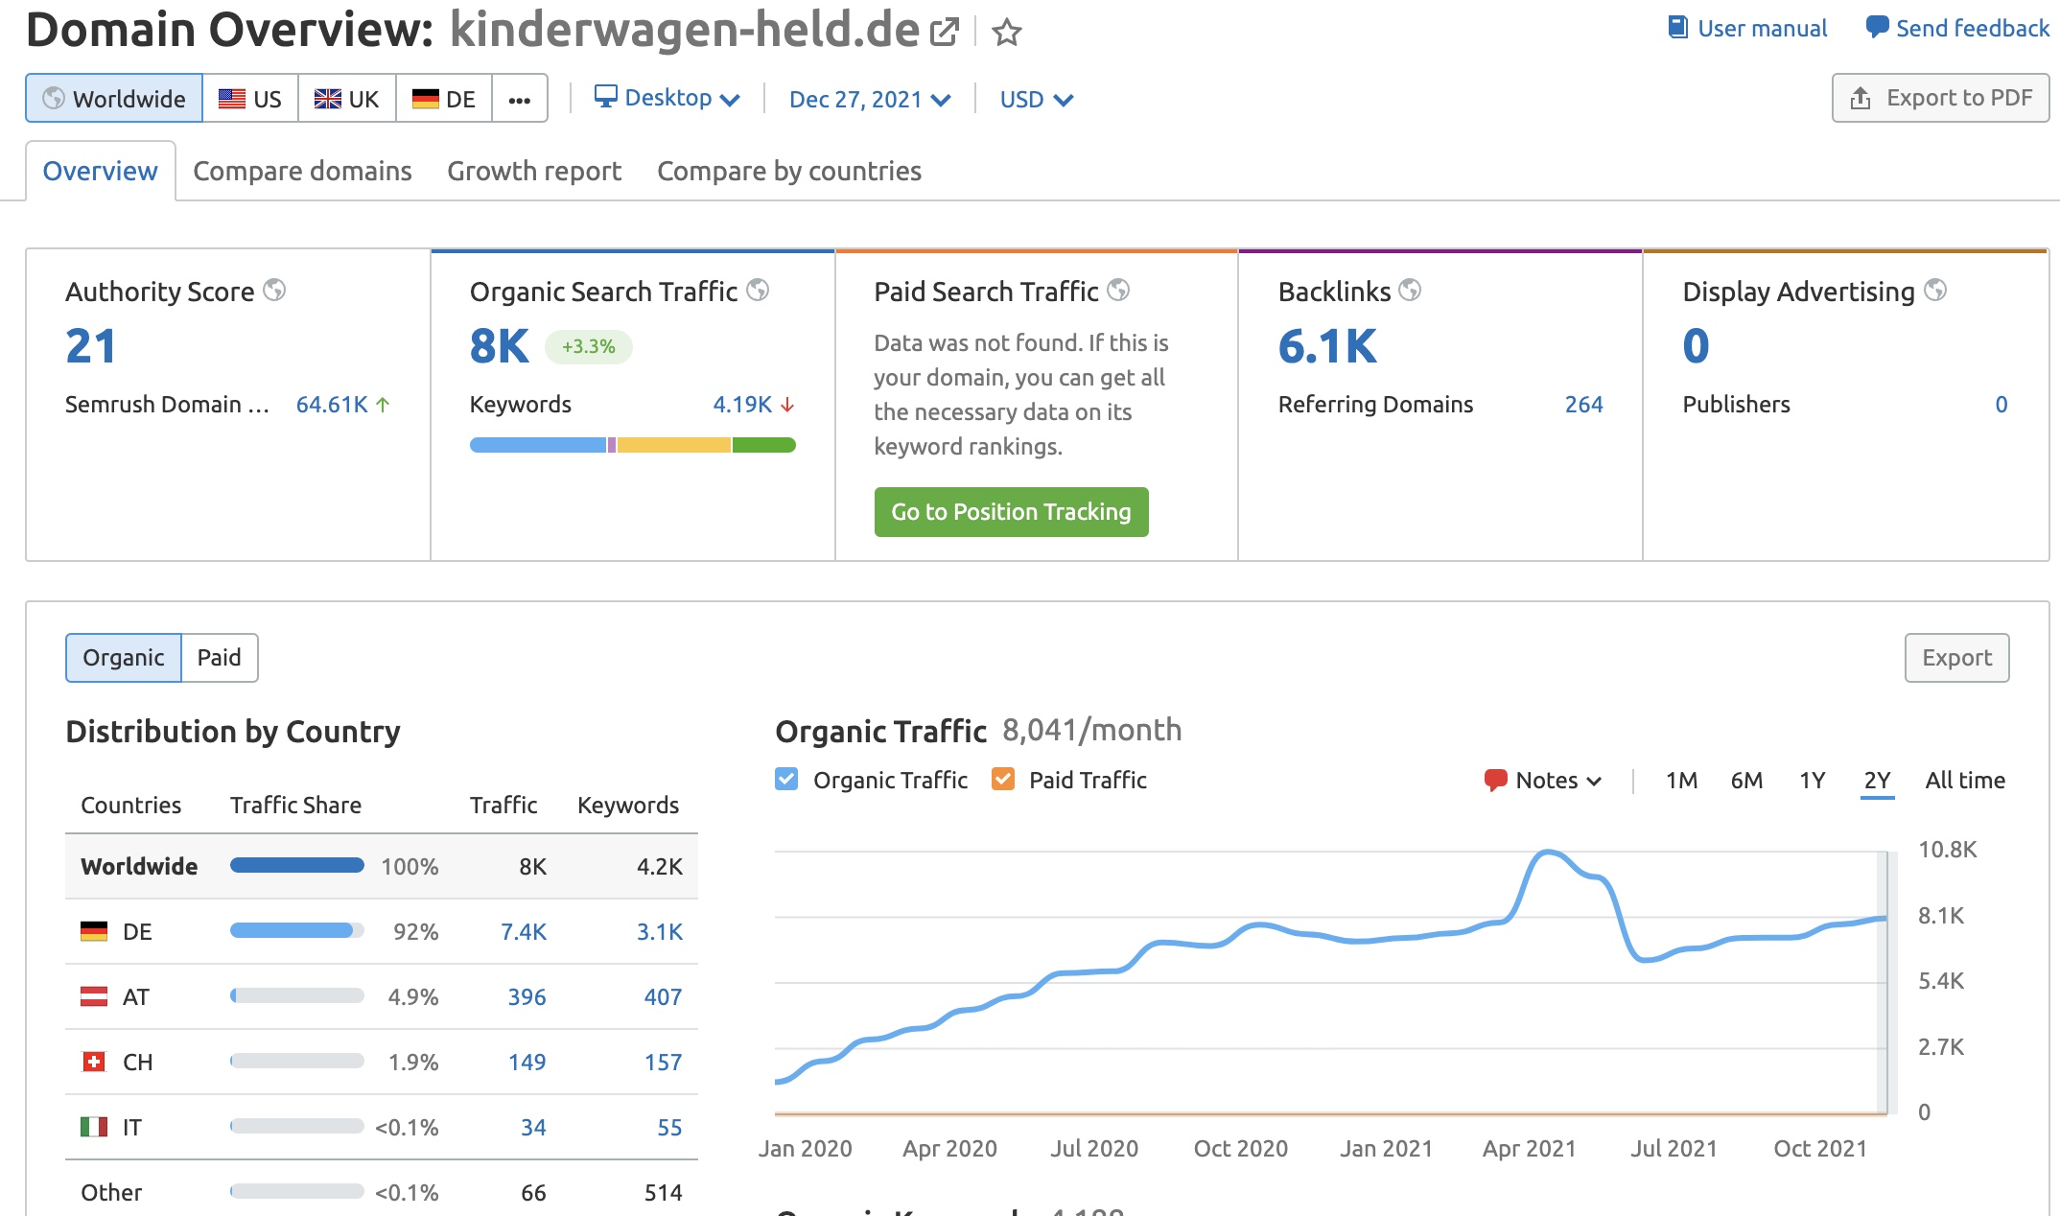Switch to Compare by countries tab
Viewport: 2060px width, 1216px height.
click(789, 171)
